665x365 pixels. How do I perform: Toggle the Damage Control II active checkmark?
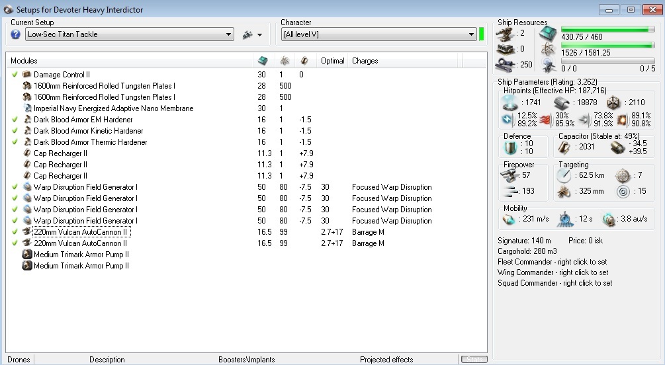15,75
